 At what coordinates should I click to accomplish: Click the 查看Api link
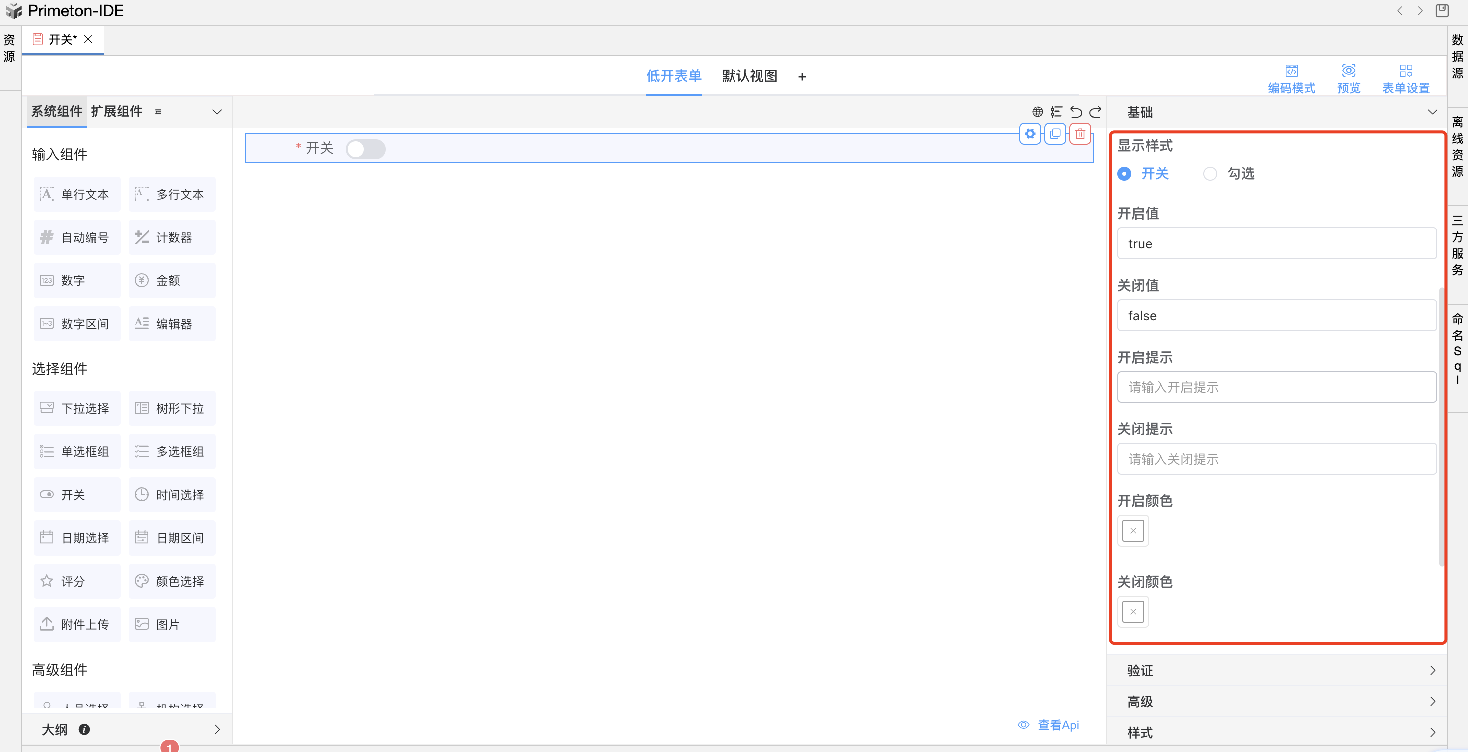[x=1057, y=725]
